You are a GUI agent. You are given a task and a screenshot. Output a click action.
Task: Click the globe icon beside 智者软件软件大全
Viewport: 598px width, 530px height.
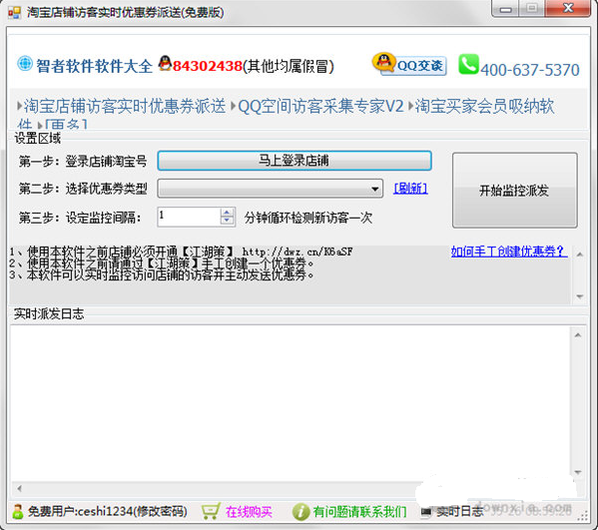[25, 64]
